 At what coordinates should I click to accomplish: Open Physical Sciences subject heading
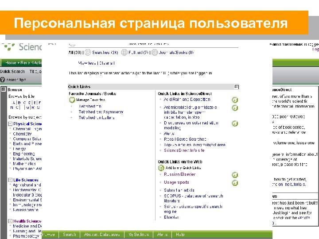pyautogui.click(x=27, y=124)
